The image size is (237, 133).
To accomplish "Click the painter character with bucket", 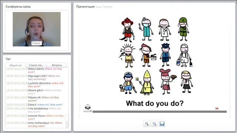I will point(184,55).
